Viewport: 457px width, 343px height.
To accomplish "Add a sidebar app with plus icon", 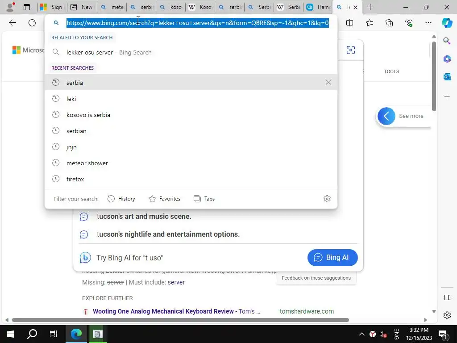I will [447, 96].
